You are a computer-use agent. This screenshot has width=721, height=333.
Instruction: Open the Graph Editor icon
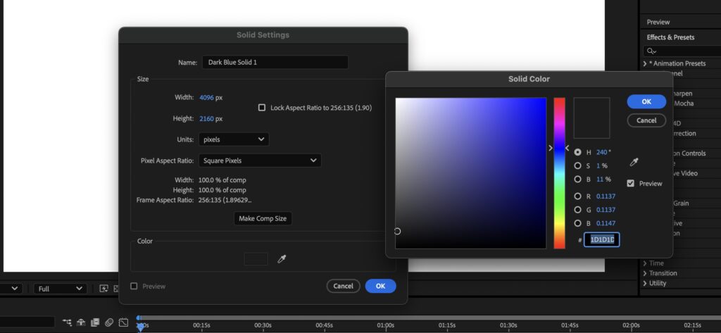(123, 322)
